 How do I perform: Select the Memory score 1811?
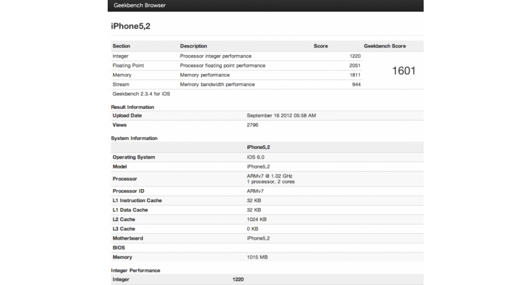355,75
